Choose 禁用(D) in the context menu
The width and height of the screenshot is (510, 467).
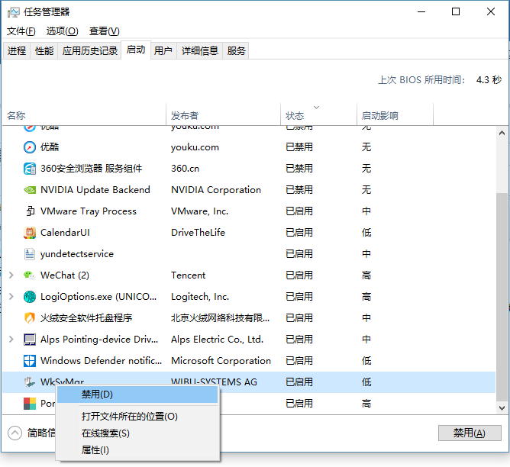[x=137, y=395]
